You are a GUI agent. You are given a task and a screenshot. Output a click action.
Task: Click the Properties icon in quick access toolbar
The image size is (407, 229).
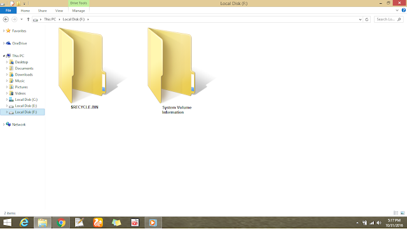[x=12, y=3]
